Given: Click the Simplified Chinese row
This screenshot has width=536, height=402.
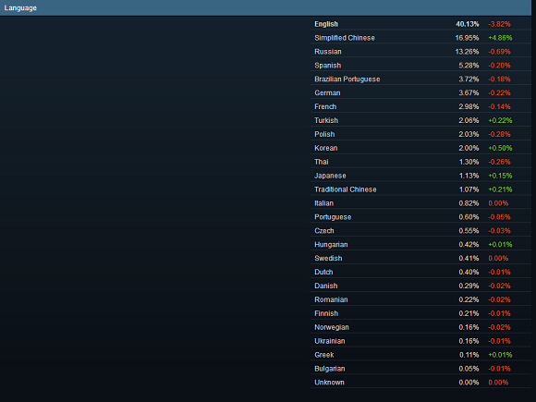Looking at the screenshot, I should pyautogui.click(x=420, y=38).
